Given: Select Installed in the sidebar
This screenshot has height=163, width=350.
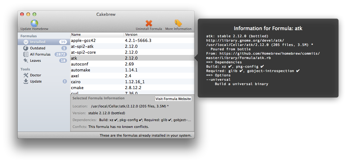Looking at the screenshot, I should [44, 42].
